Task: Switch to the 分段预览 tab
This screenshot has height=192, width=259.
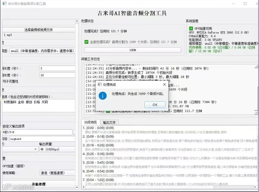Action: 90,122
